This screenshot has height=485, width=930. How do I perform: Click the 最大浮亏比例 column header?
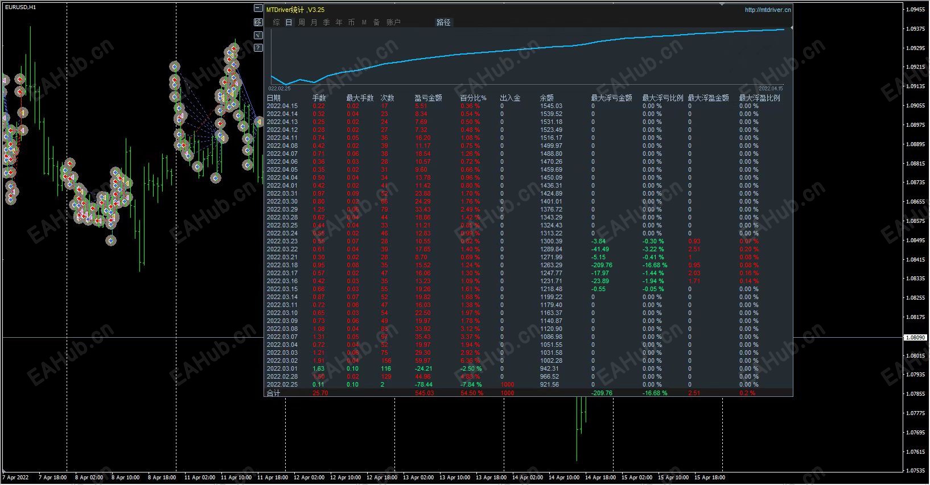tap(663, 98)
